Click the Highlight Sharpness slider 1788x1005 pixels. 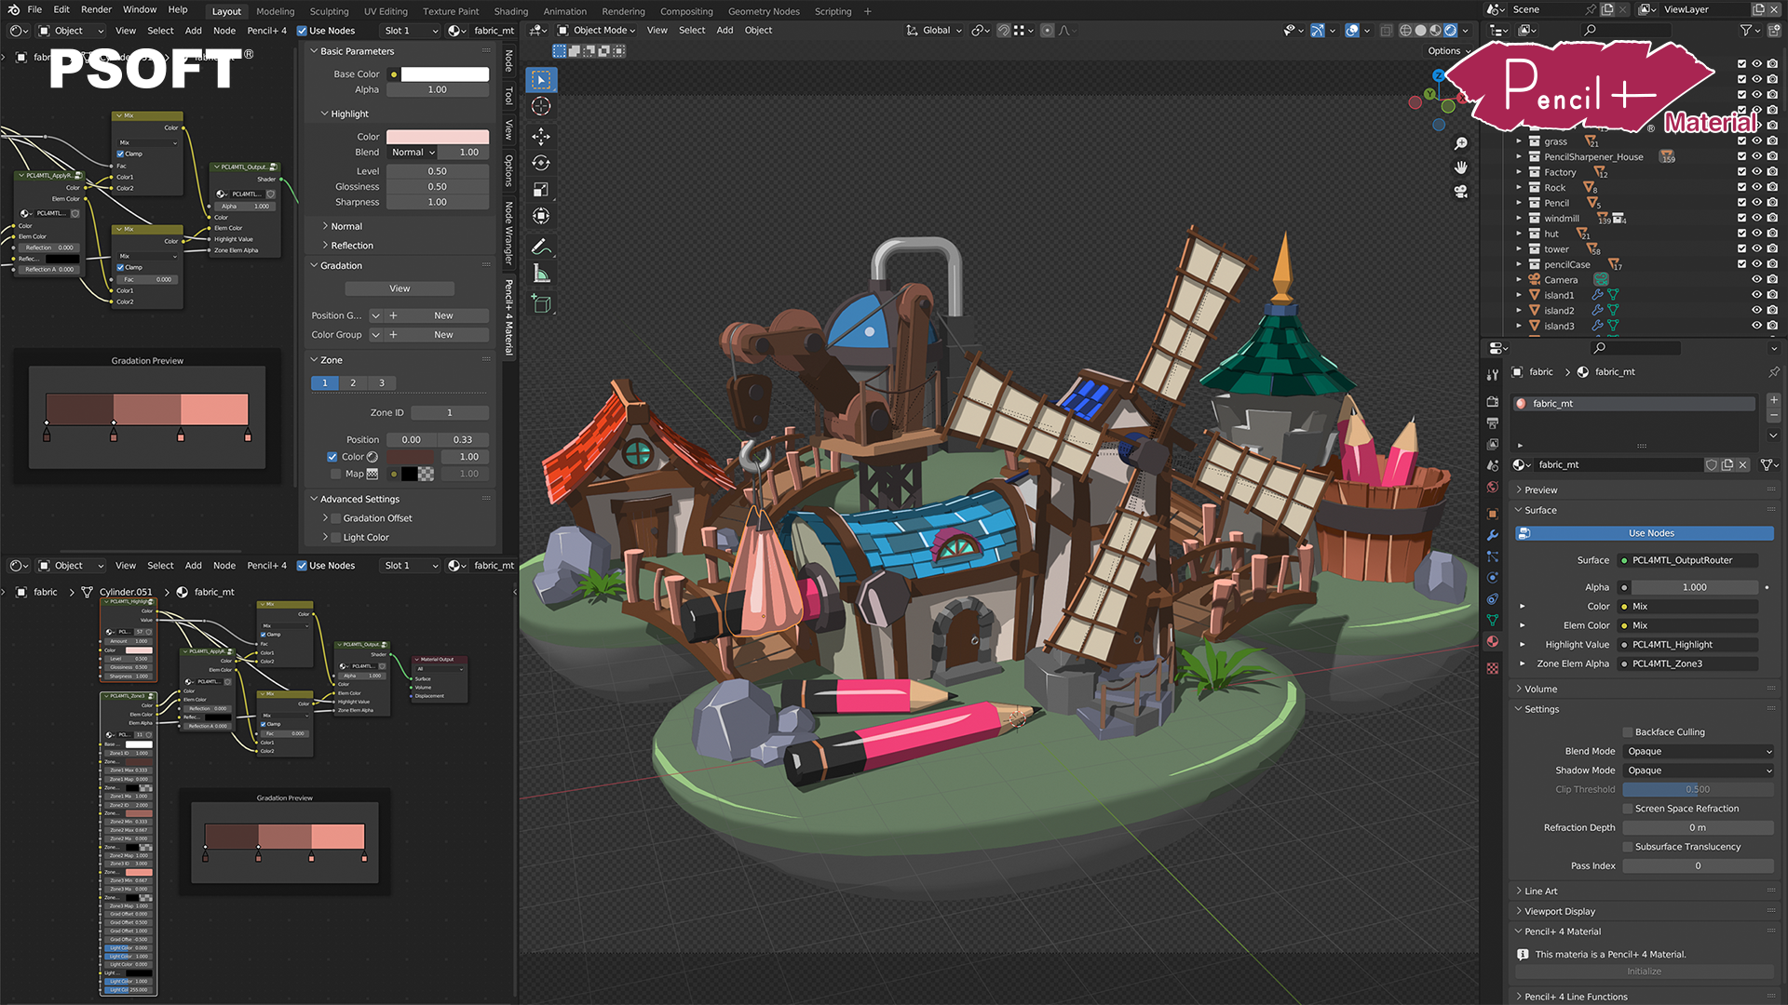click(x=438, y=202)
